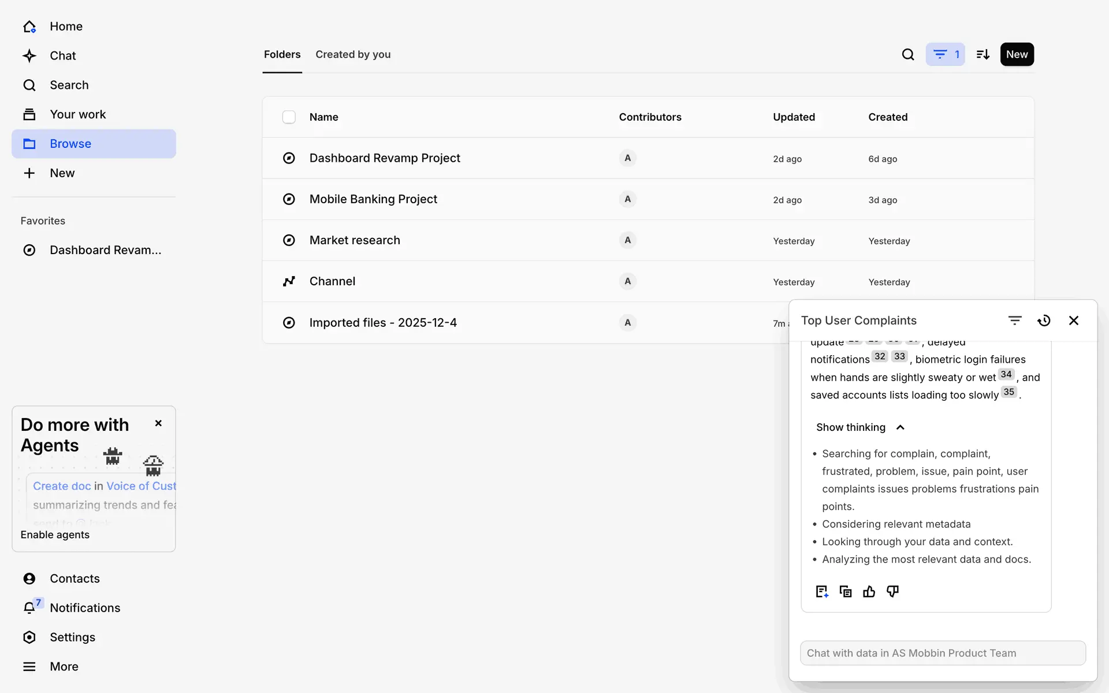Open the sort order icon

[x=983, y=54]
